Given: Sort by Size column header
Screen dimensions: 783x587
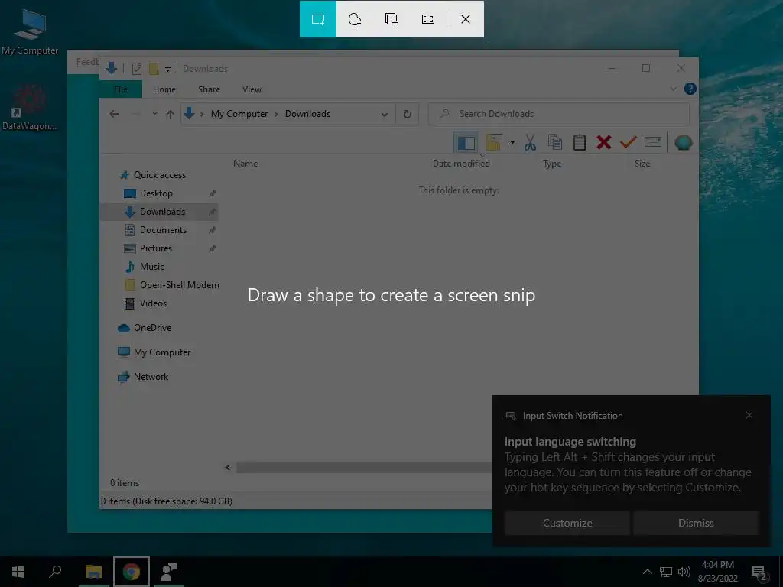Looking at the screenshot, I should coord(642,164).
